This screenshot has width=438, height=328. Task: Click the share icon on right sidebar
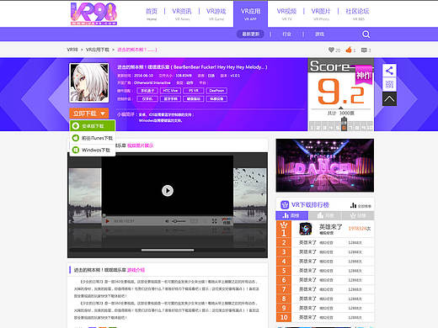389,71
